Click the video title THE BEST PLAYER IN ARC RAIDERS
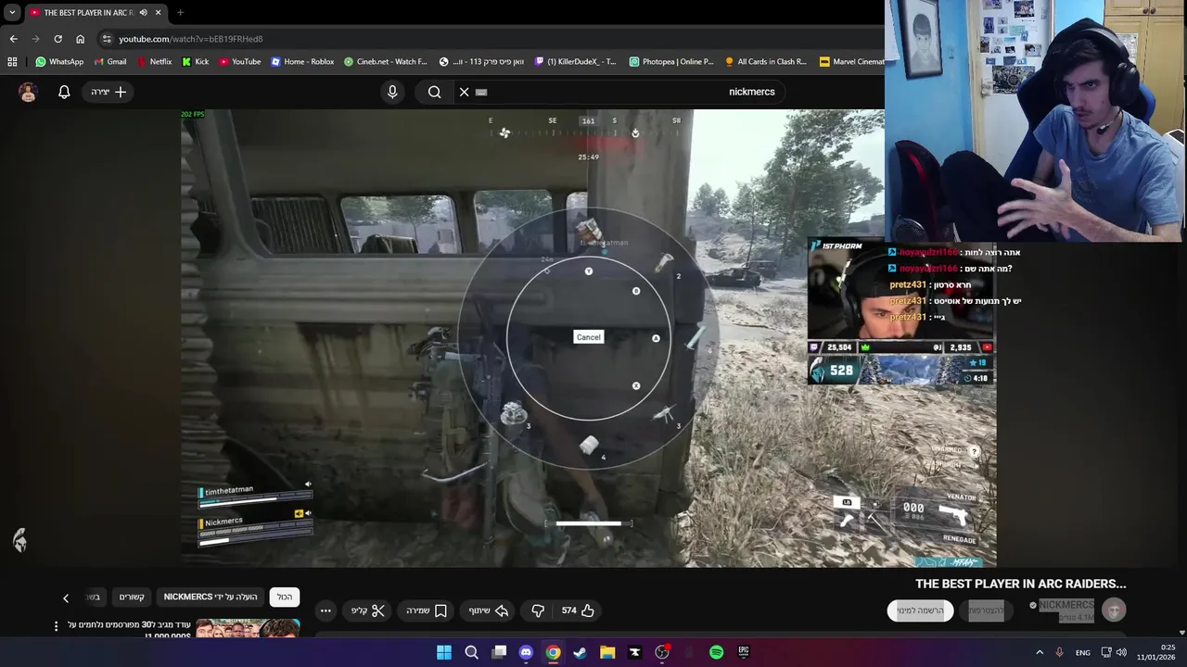This screenshot has width=1187, height=667. (1020, 584)
